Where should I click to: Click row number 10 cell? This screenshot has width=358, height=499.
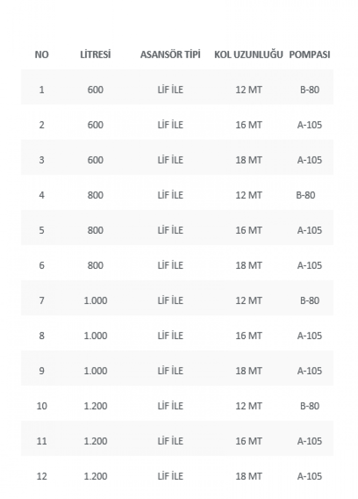coord(42,406)
